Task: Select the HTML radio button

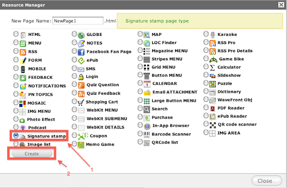Action: tap(16, 34)
